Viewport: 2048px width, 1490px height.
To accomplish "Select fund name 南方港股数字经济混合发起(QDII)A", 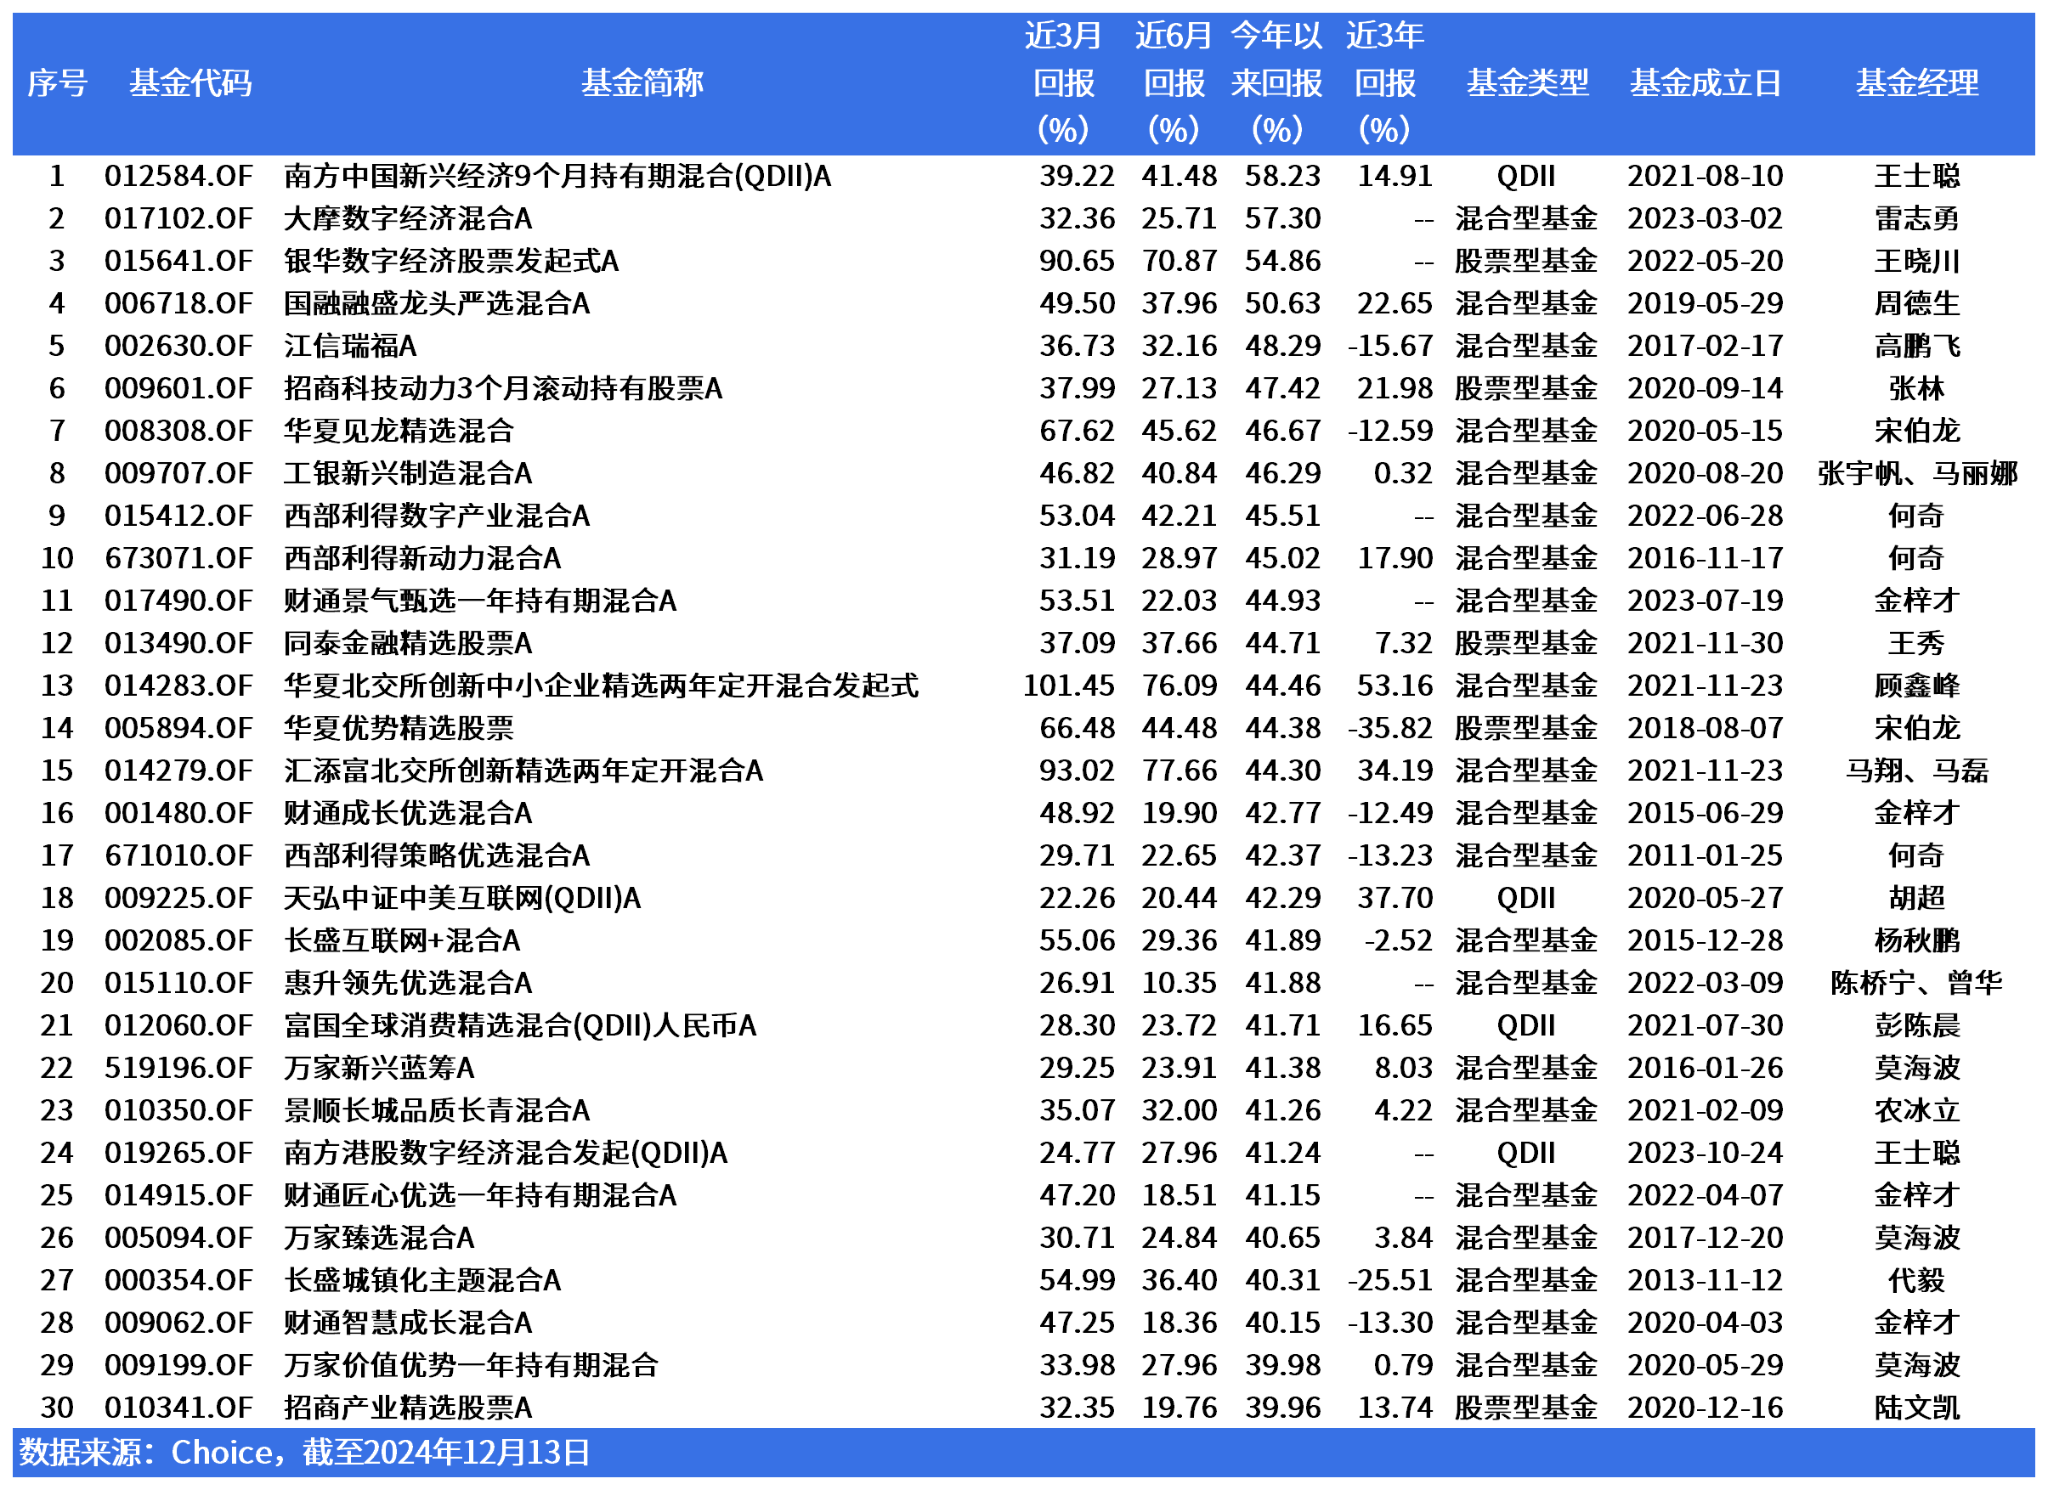I will point(505,1152).
